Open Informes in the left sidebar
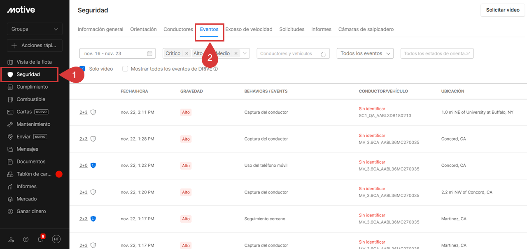The height and width of the screenshot is (249, 527). [x=26, y=187]
